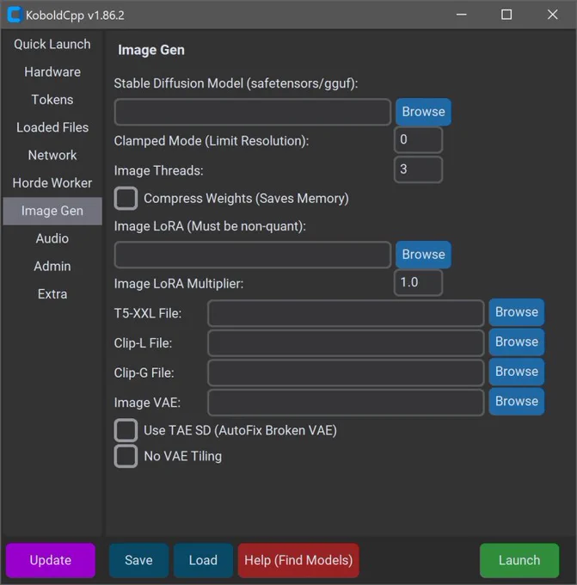This screenshot has width=577, height=585.
Task: Browse for the Clip-G file
Action: tap(517, 372)
